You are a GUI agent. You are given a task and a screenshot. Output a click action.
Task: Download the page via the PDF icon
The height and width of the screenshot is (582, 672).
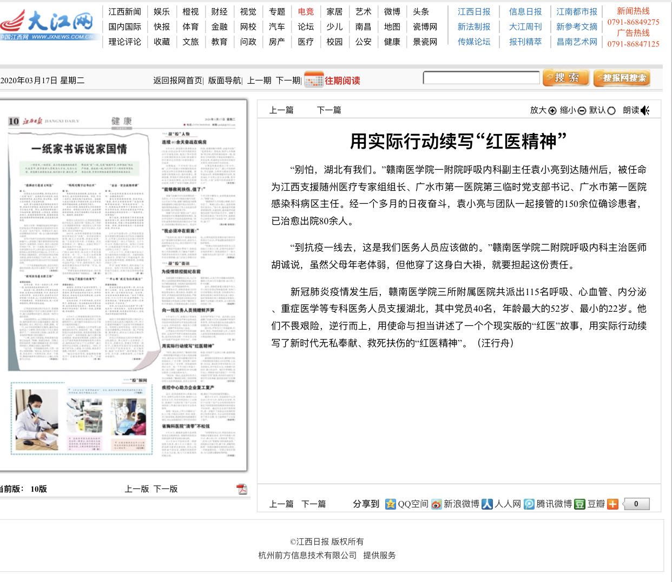tap(242, 489)
